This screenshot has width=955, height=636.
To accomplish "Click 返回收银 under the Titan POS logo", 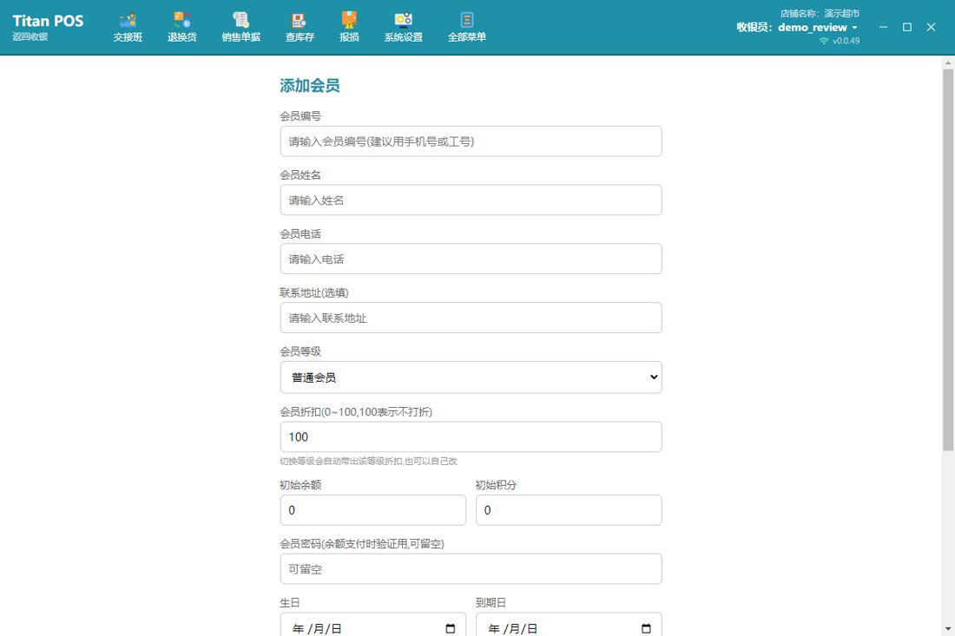I will [x=30, y=36].
